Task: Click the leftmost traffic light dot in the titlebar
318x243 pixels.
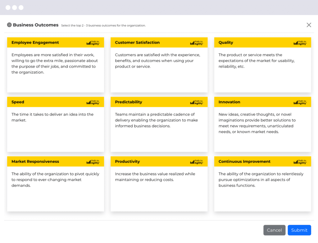Action: [7, 7]
